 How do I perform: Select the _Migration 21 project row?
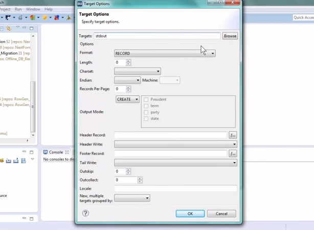point(15,53)
